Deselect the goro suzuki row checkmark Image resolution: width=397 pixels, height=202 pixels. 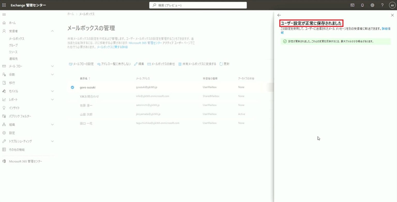tap(72, 87)
